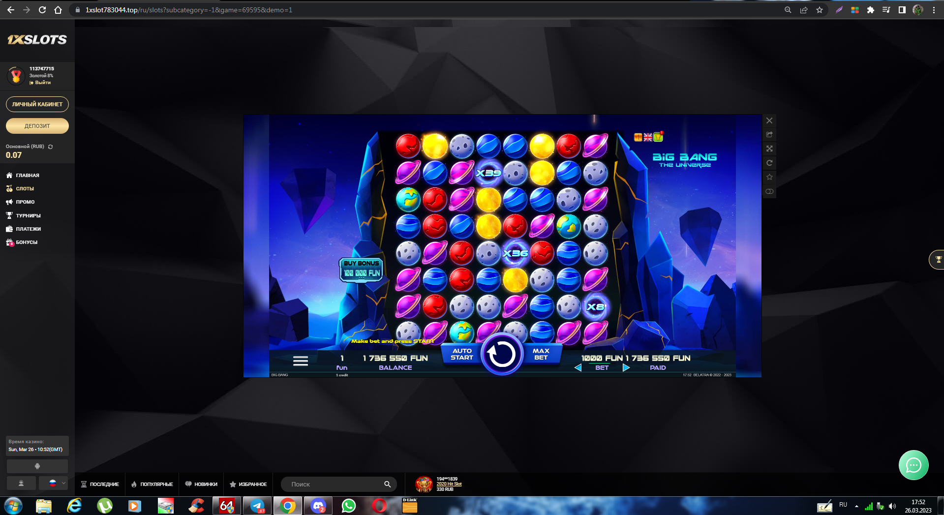The width and height of the screenshot is (944, 515).
Task: Show ПОСЛЕДНИЕ games tab
Action: point(100,484)
